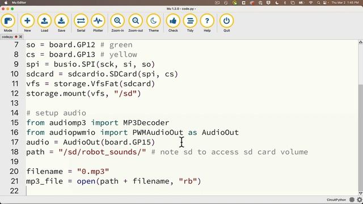Viewport: 363px width, 204px height.
Task: Click "sdcardio.SDCard" on line 10
Action: coord(102,74)
